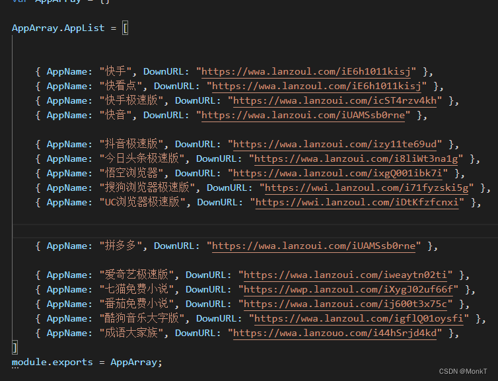
Task: Open the i8liWt3na1g link for 今日头条极速版
Action: (356, 158)
